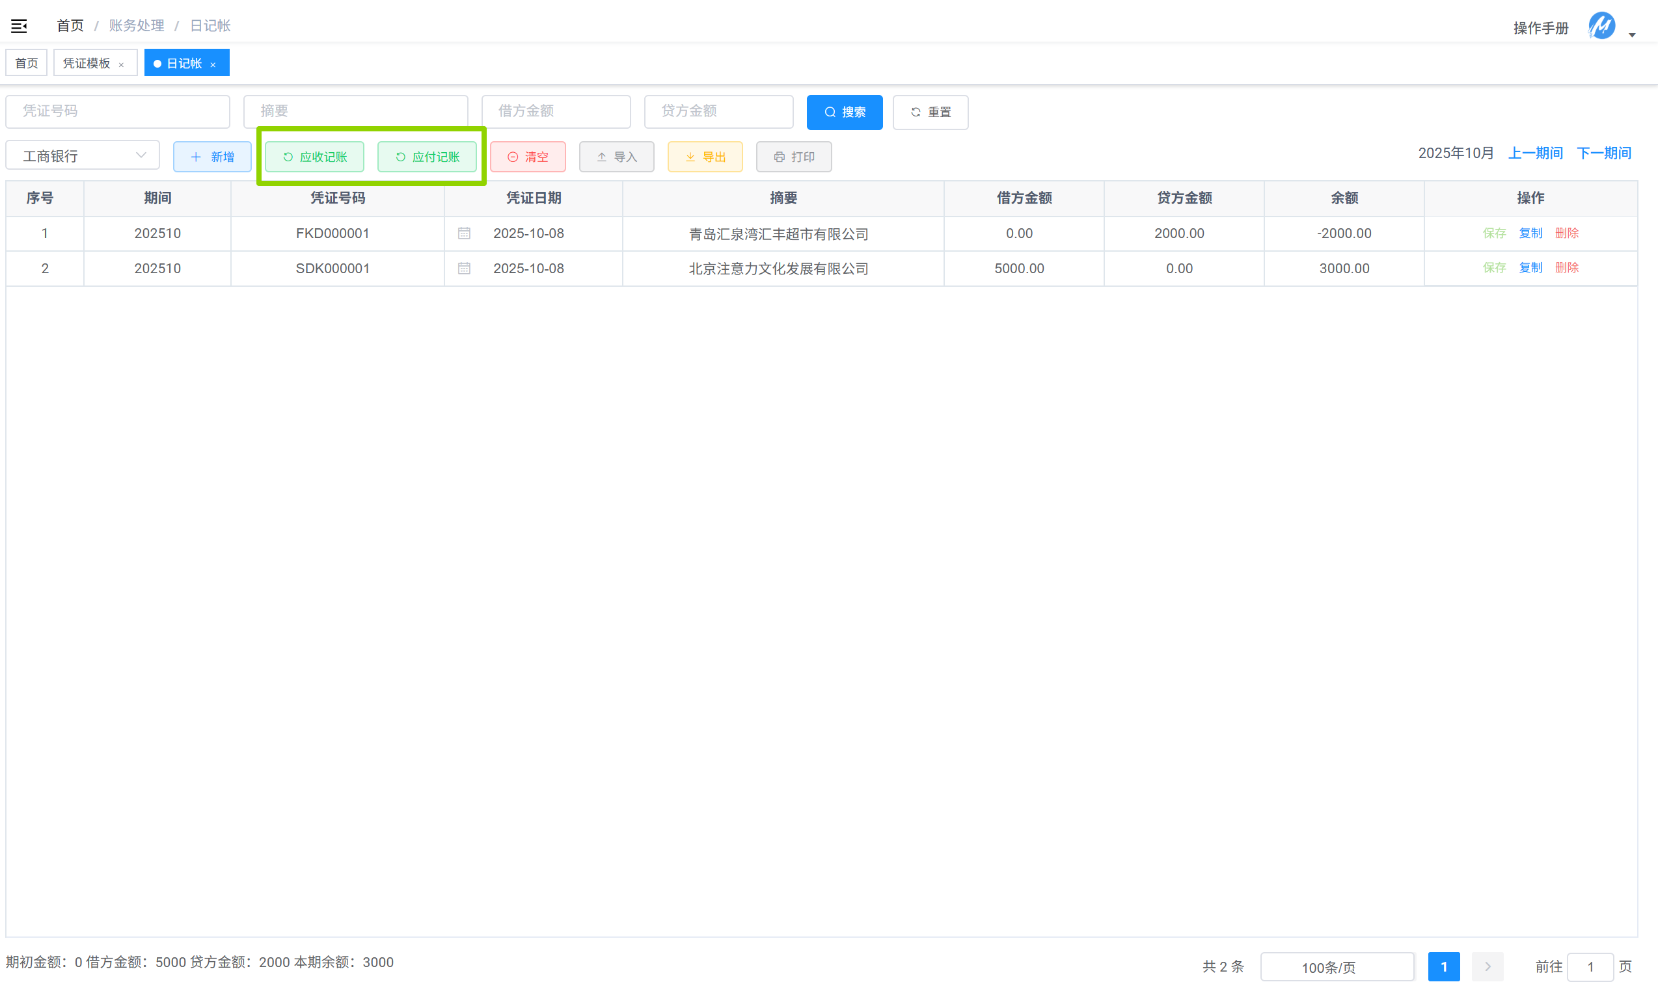Go to 上一期间 previous period
The height and width of the screenshot is (995, 1658).
coord(1535,153)
